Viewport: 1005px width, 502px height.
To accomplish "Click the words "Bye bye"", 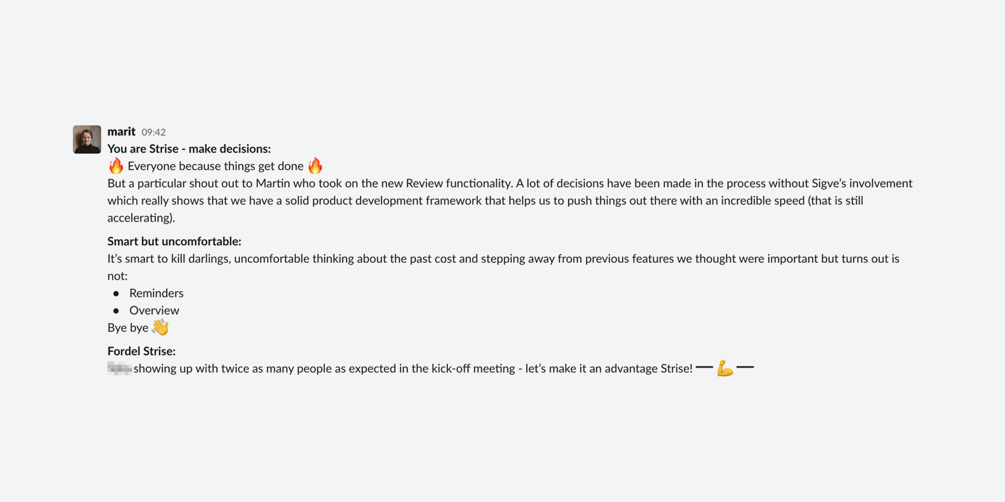I will click(x=128, y=328).
